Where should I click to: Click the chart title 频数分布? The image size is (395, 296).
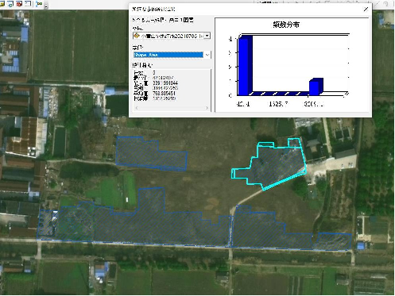click(286, 25)
